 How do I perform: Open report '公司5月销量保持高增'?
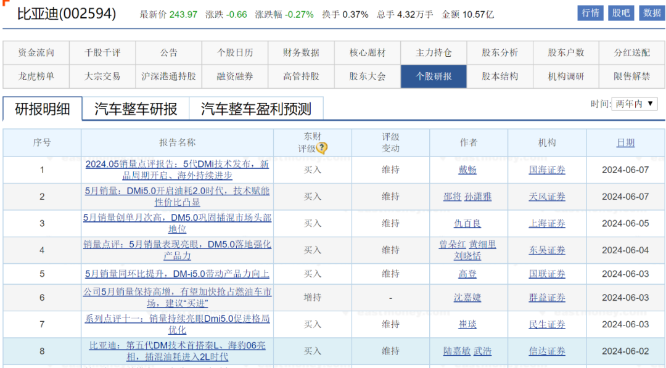(x=177, y=297)
